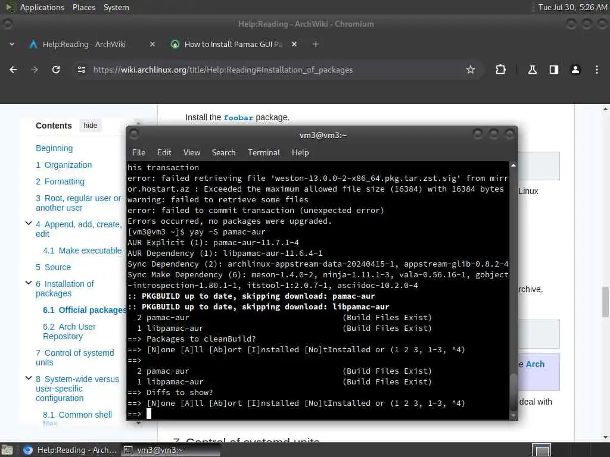Open subsection 6.1 Official packages

[x=84, y=310]
